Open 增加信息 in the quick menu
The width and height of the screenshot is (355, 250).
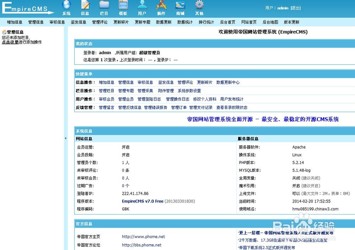pyautogui.click(x=106, y=82)
